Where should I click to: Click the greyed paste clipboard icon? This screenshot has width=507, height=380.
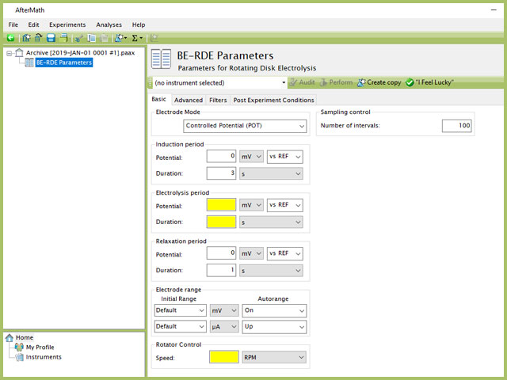[x=104, y=38]
